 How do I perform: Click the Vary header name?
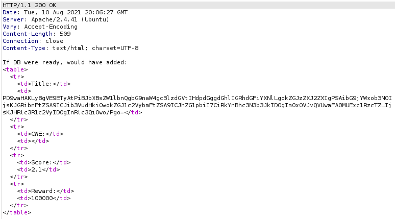[x=10, y=27]
